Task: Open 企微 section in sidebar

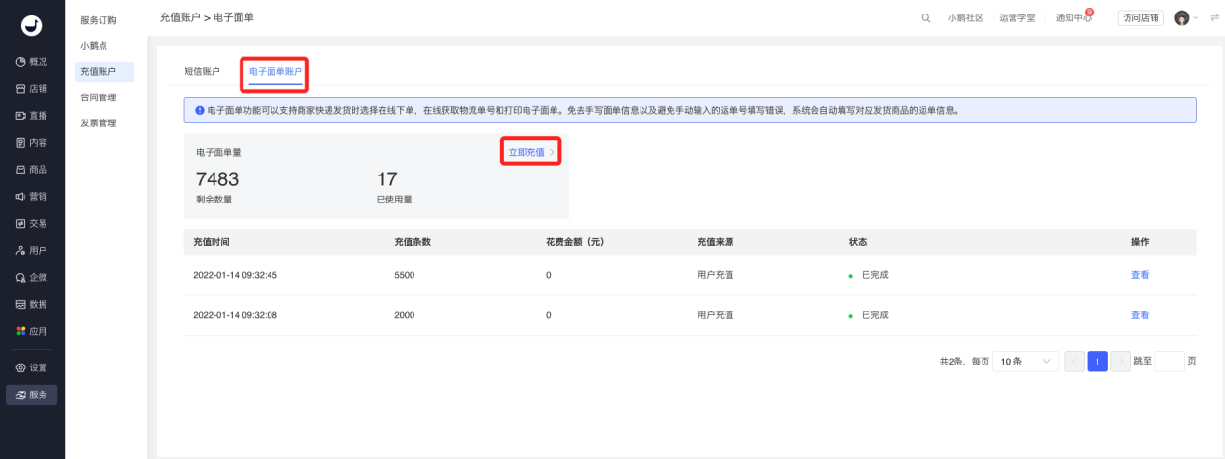Action: pos(32,277)
